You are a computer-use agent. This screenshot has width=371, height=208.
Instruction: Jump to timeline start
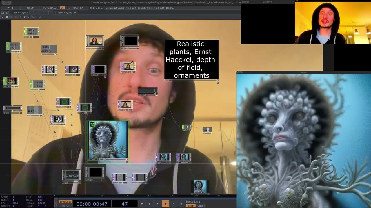pos(142,204)
